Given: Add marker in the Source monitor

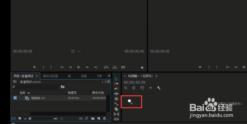Looking at the screenshot, I should 34,67.
